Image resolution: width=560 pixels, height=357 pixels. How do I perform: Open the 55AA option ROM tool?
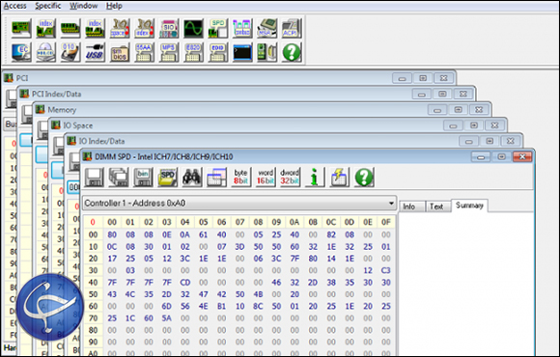(x=144, y=52)
